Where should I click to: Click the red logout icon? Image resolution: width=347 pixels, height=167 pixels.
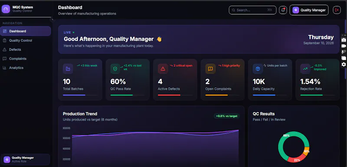pos(337,10)
